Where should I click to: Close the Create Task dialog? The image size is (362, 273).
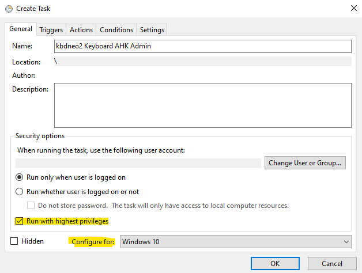354,8
